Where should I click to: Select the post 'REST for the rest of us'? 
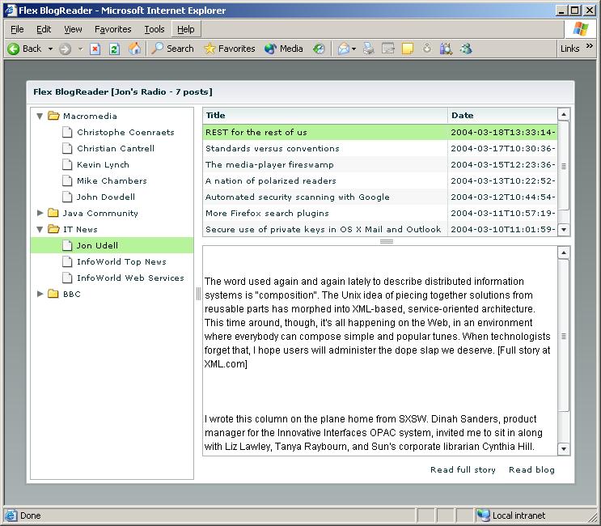380,132
